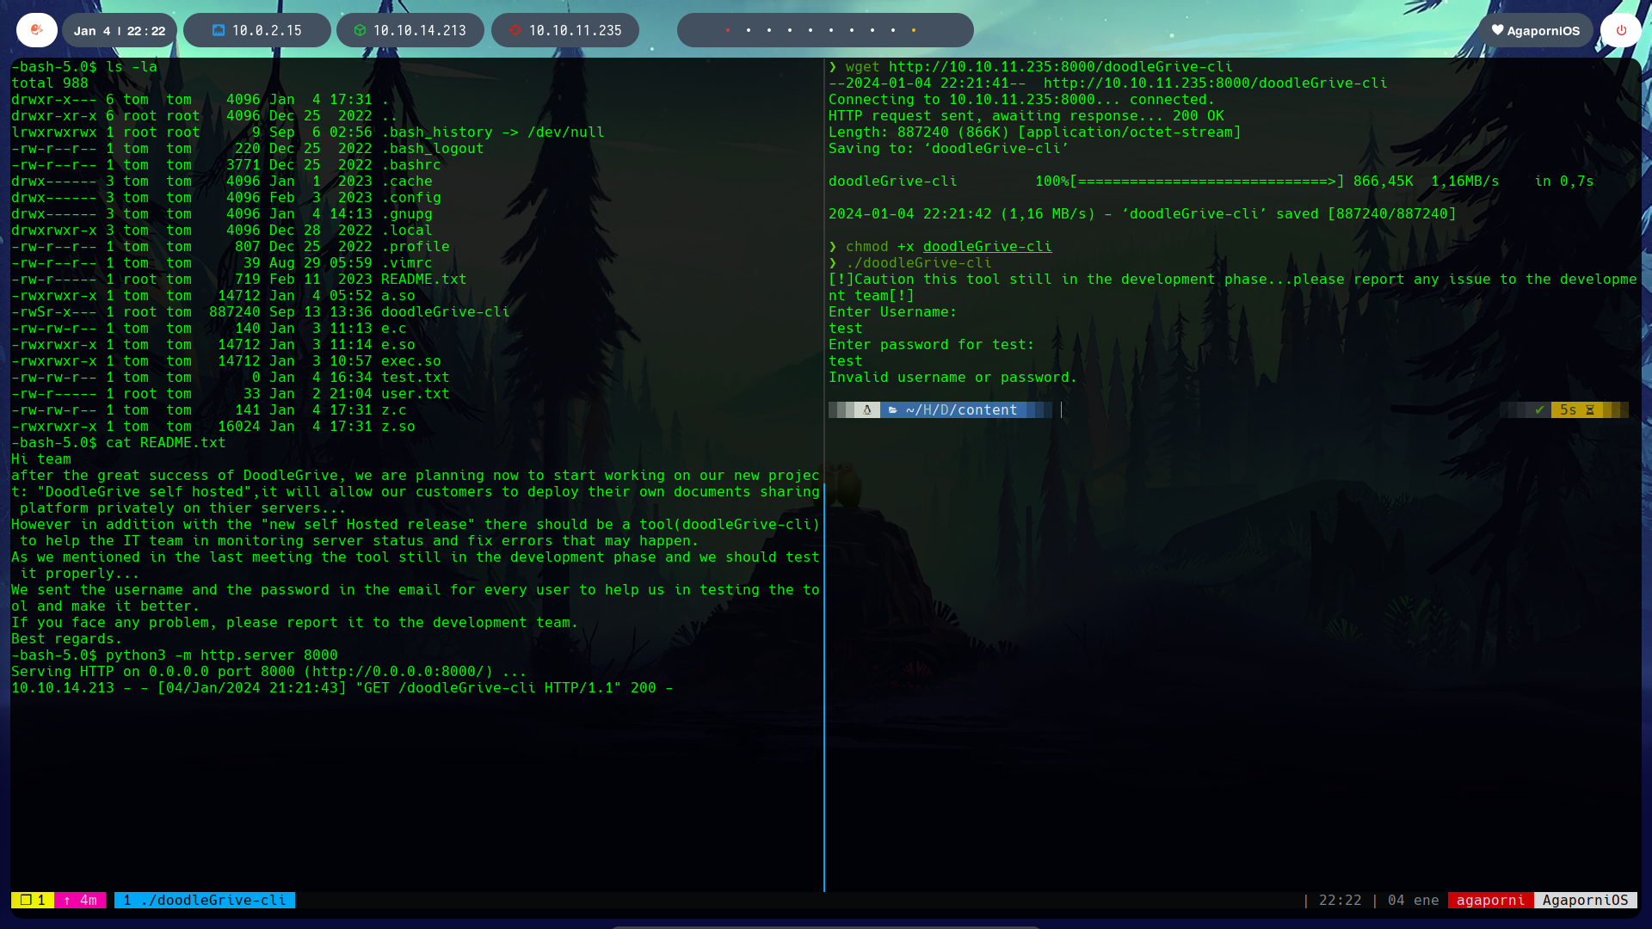Click the yellow tmux session indicator 1
Image resolution: width=1652 pixels, height=929 pixels.
(x=33, y=900)
